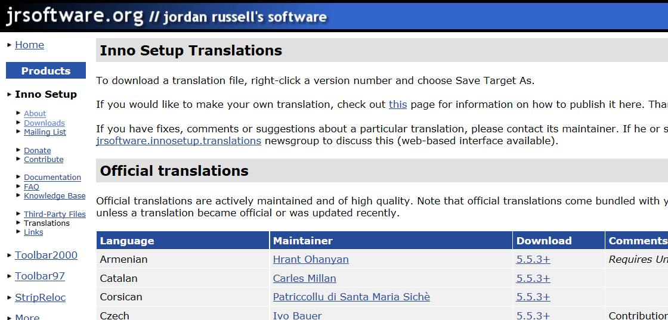The height and width of the screenshot is (320, 668).
Task: Click the arrow bullet beside Home
Action: 10,45
